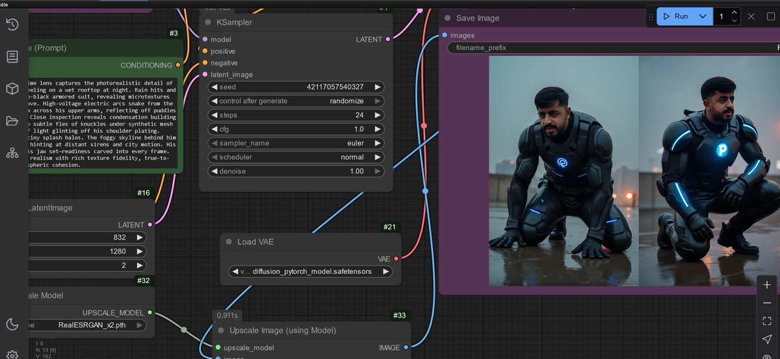This screenshot has width=780, height=359.
Task: Zoom in with the plus canvas button
Action: (x=767, y=284)
